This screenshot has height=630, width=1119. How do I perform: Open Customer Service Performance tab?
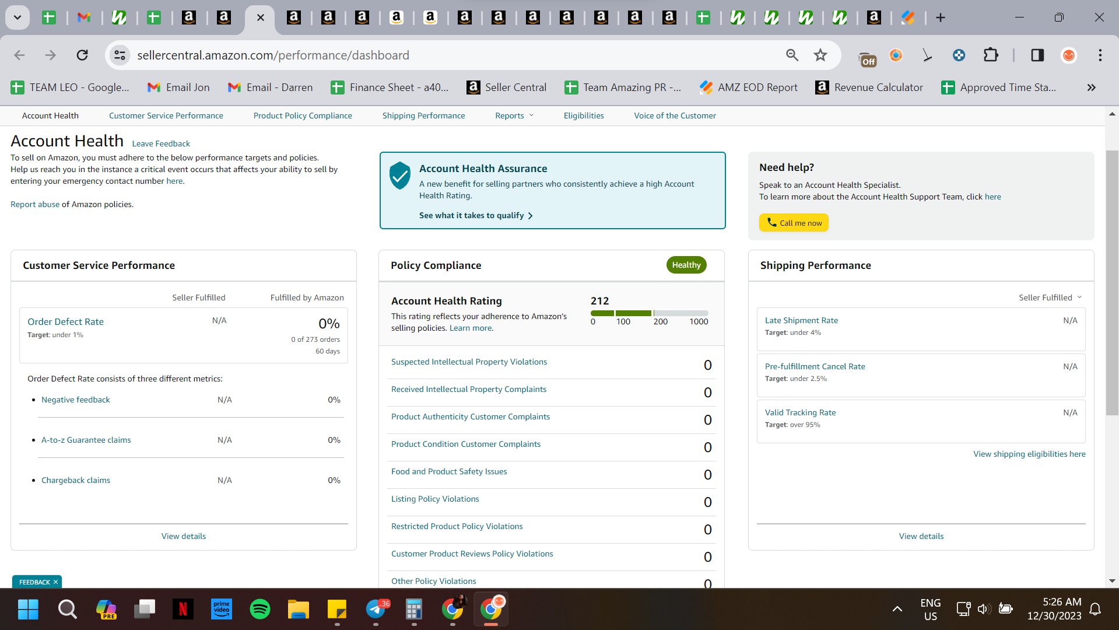166,116
